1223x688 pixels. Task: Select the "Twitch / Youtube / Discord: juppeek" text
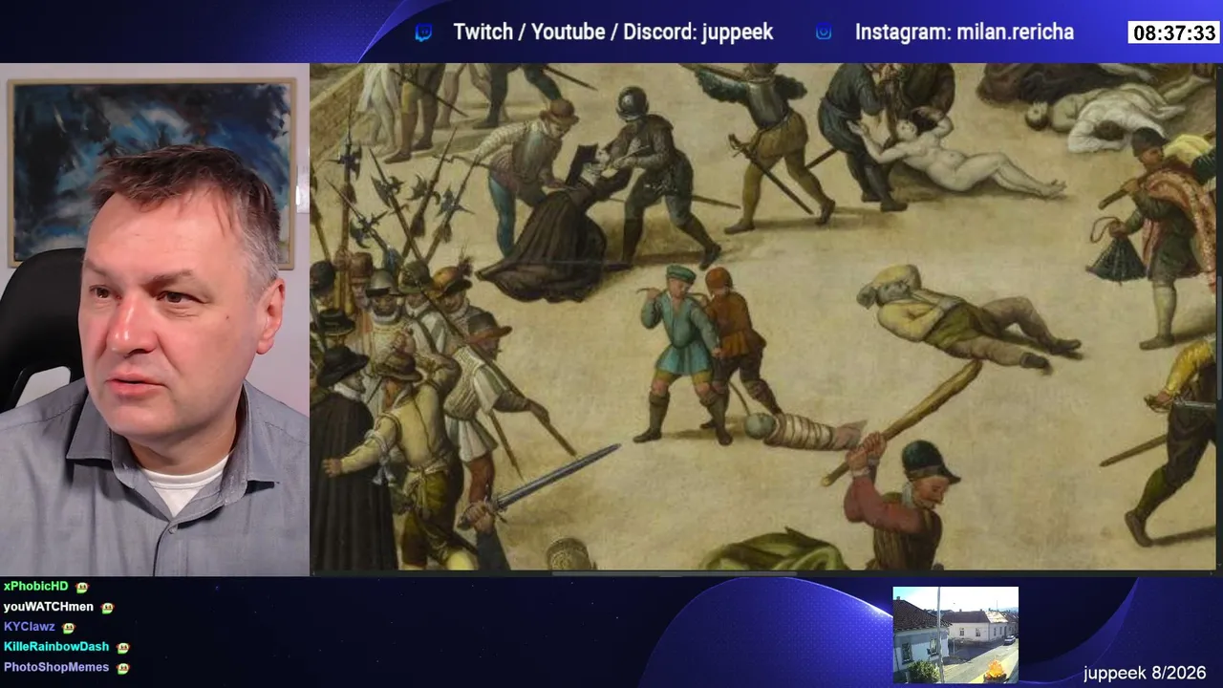coord(612,32)
